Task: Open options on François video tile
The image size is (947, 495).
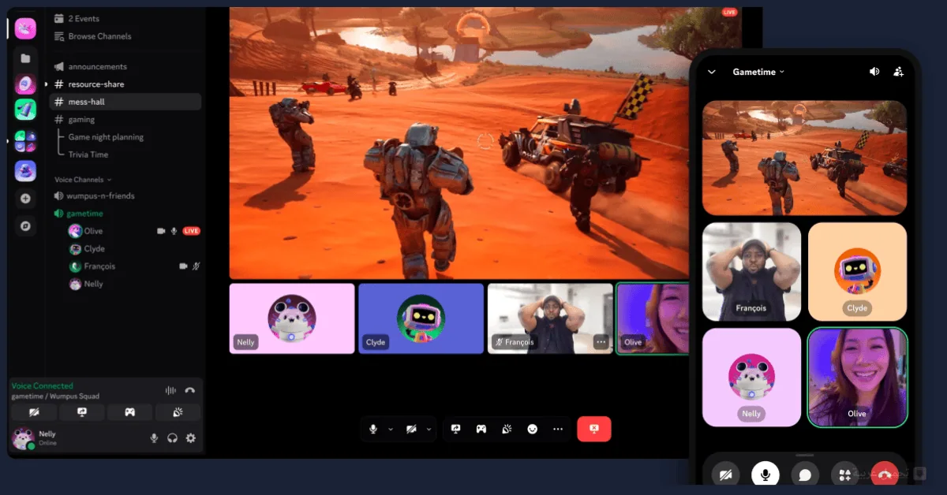Action: pos(601,342)
